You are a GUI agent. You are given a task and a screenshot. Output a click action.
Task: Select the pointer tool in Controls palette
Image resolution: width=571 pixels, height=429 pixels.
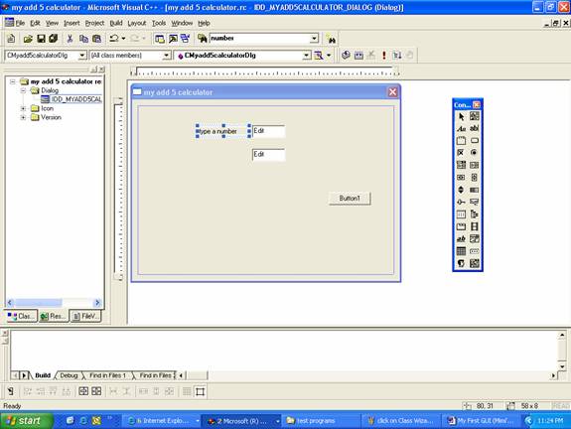point(461,116)
